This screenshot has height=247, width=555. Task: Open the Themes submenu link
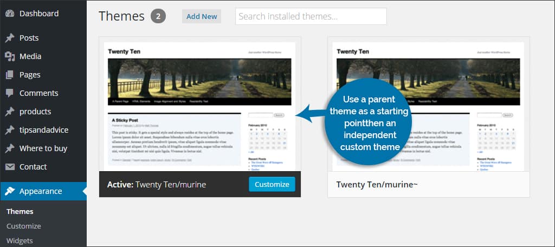(x=20, y=212)
